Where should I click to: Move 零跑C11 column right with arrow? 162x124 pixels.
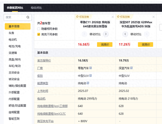click(x=106, y=34)
